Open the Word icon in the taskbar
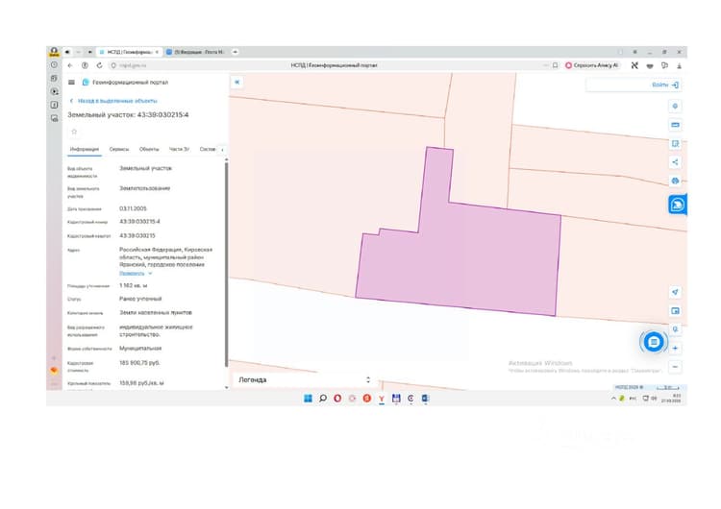Viewport: 721px width, 509px height. coord(425,399)
